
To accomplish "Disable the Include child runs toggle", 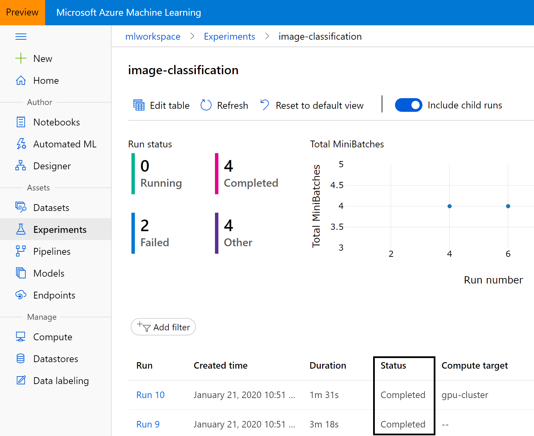I will 408,105.
